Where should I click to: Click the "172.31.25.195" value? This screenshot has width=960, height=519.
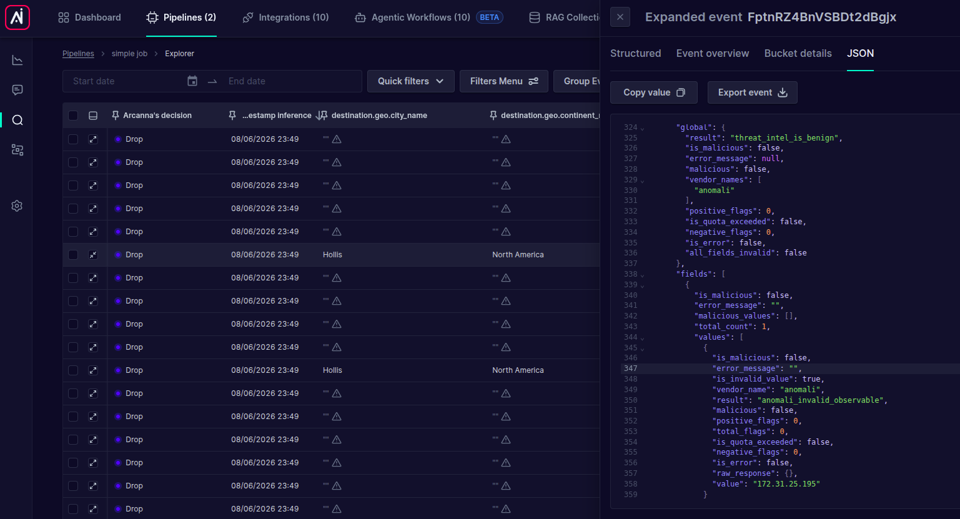pos(786,484)
